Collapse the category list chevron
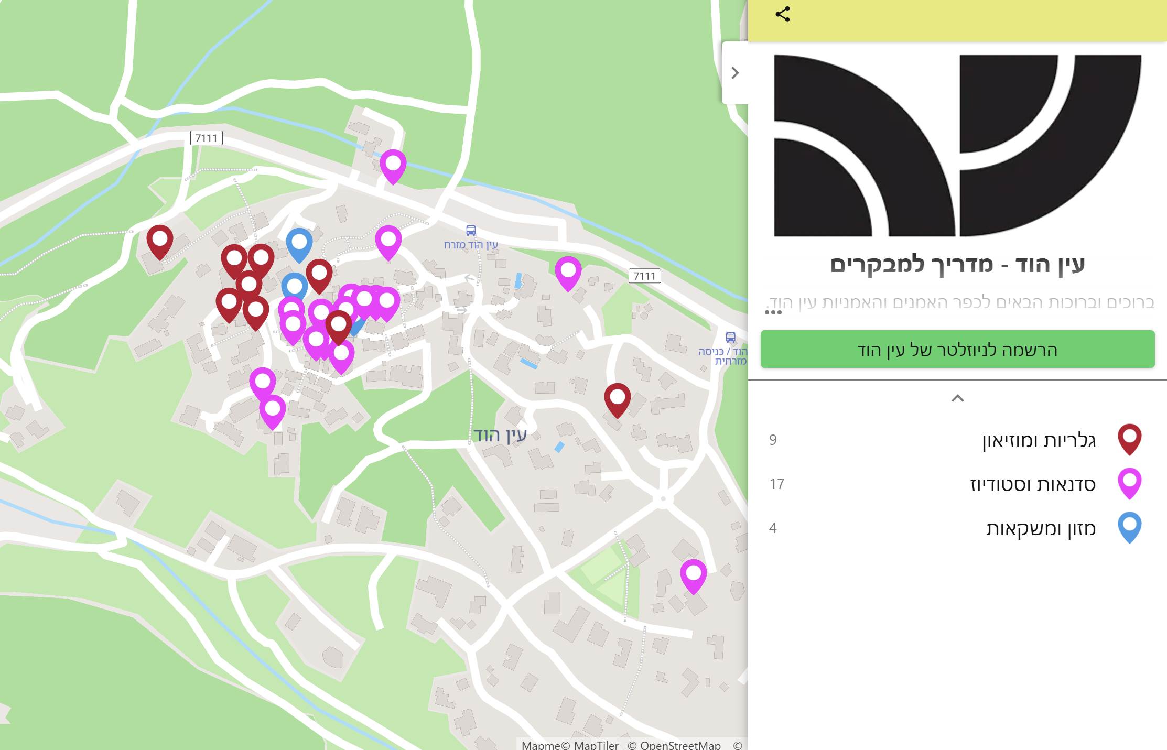1167x750 pixels. point(957,399)
